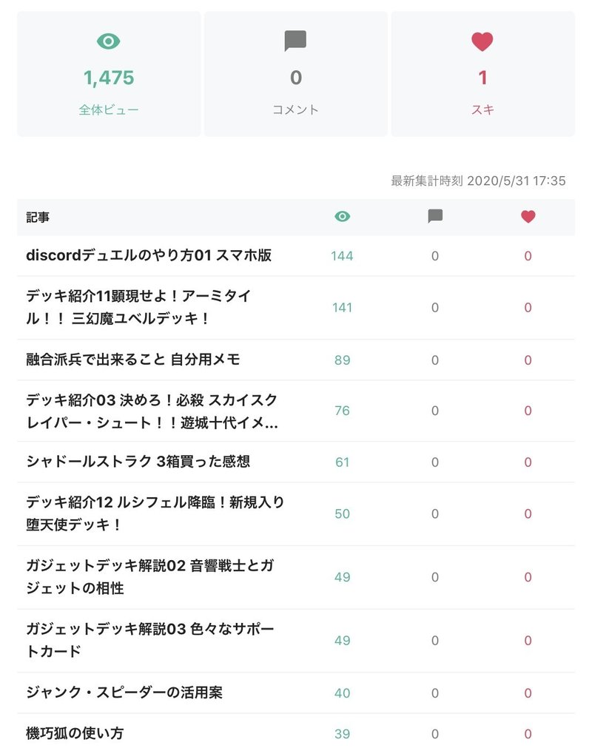
Task: Open article 機巧狐の使い方
Action: (75, 733)
